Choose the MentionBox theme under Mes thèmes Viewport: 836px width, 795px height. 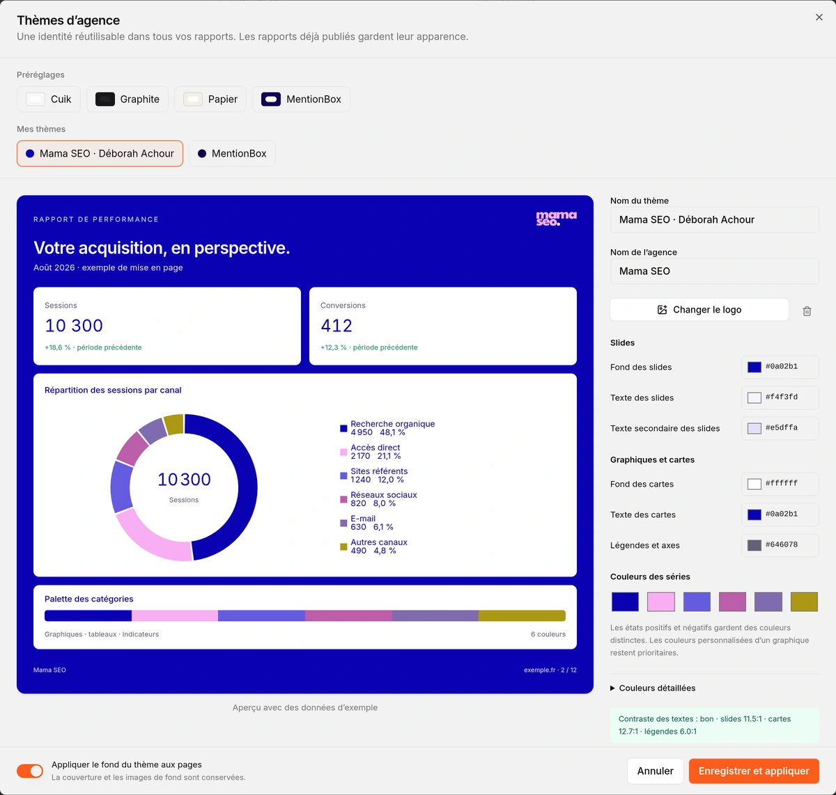[232, 153]
